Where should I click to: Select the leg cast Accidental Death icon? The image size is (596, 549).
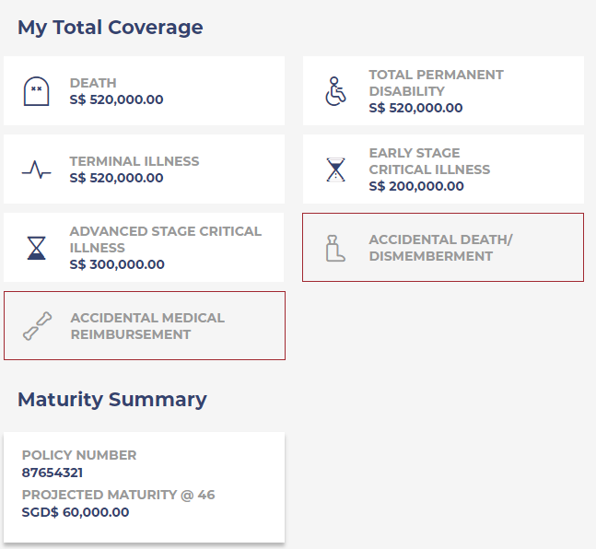pyautogui.click(x=336, y=248)
